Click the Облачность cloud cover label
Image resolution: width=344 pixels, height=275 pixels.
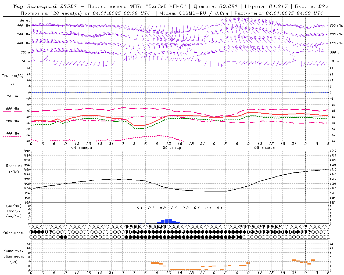click(13, 233)
